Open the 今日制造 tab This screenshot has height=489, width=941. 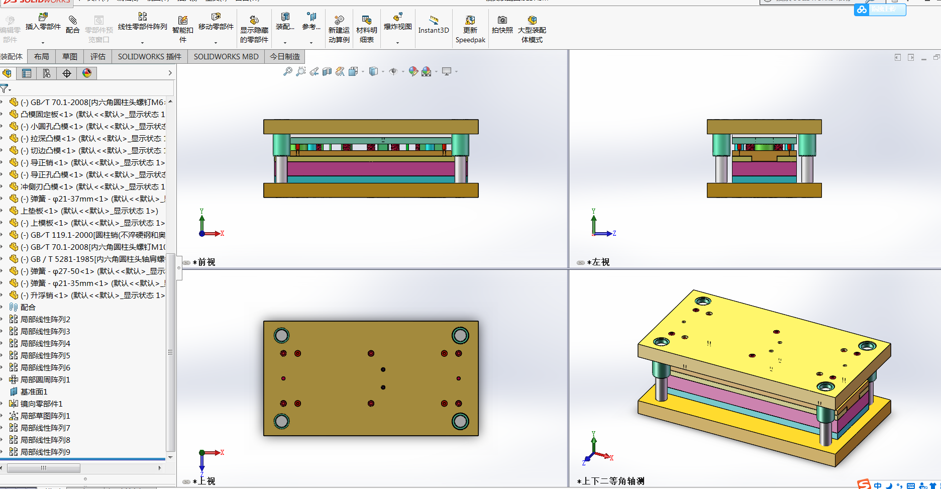(285, 56)
